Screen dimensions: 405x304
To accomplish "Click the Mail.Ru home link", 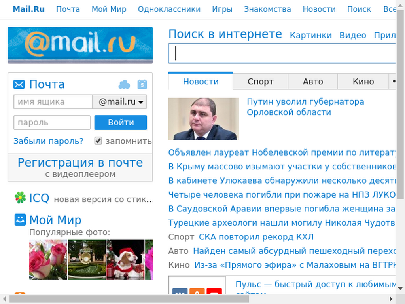I will click(x=28, y=9).
